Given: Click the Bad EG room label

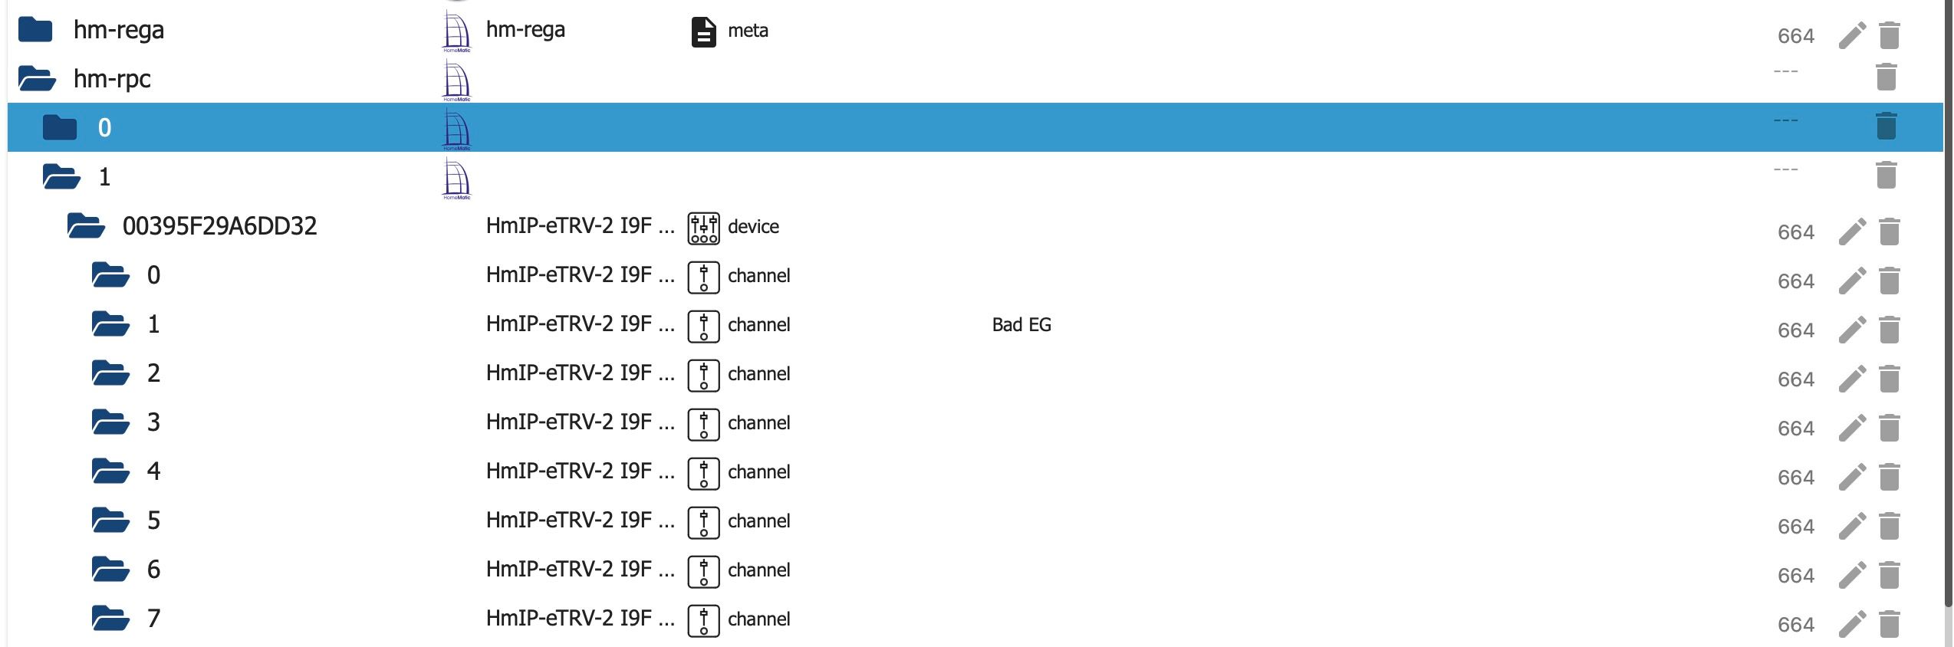Looking at the screenshot, I should click(1021, 325).
